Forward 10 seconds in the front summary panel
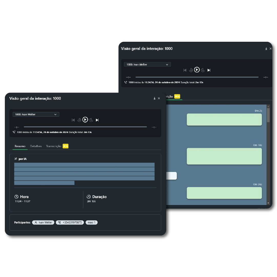277x277 pixels. [91, 120]
